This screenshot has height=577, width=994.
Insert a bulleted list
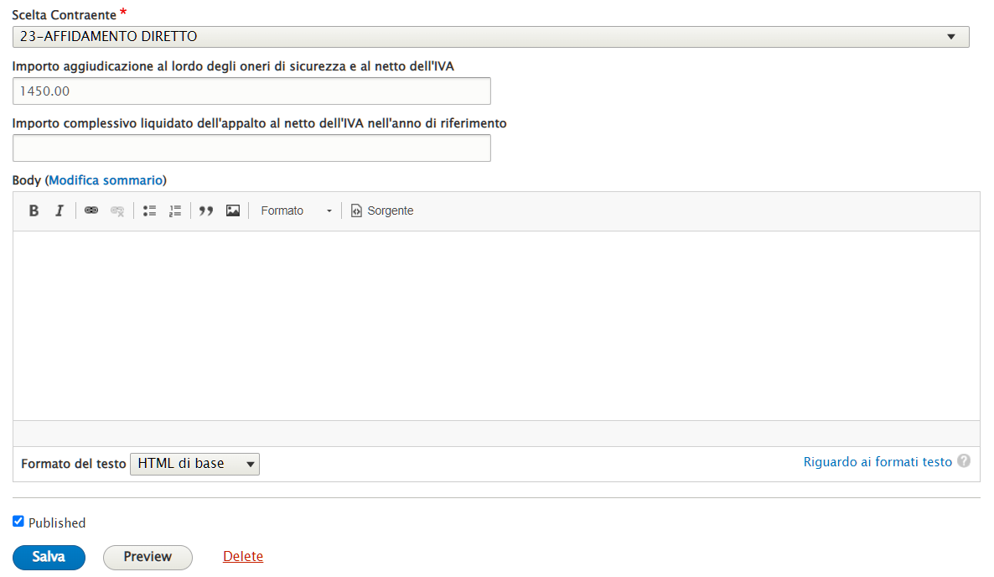(150, 211)
